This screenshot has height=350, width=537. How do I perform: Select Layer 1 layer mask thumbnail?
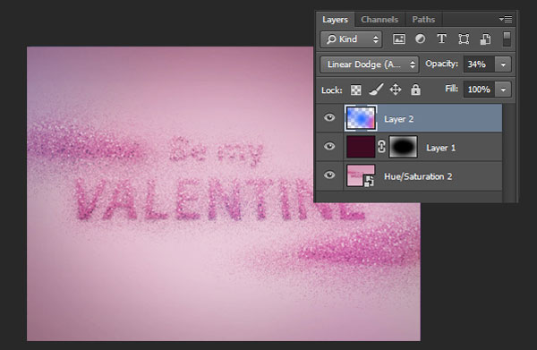pyautogui.click(x=404, y=147)
